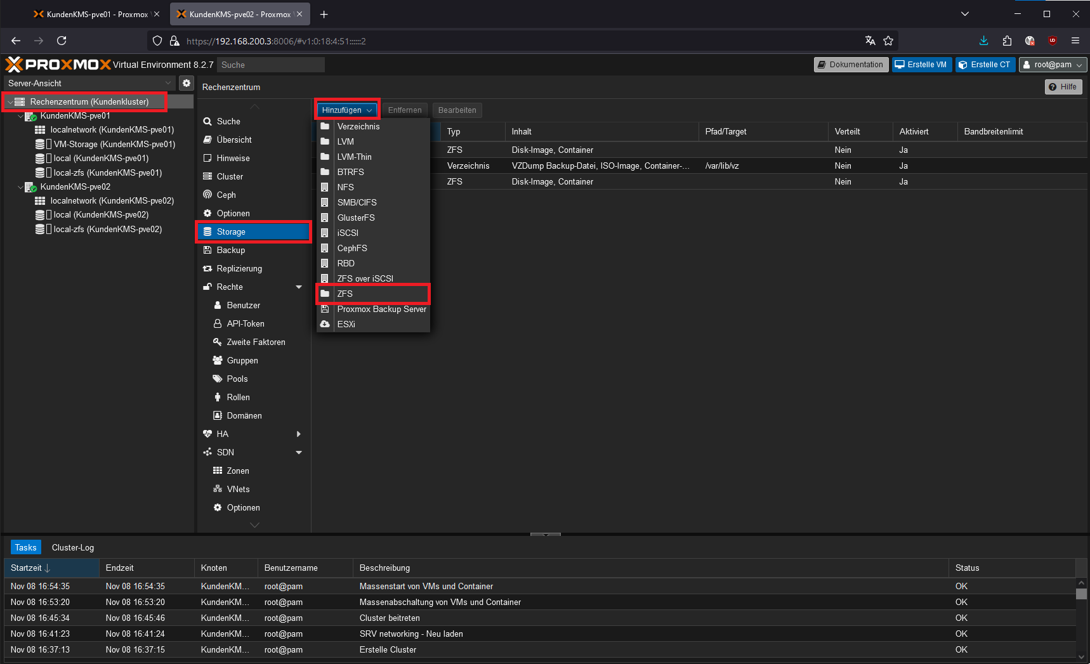Click the HA heartbeat icon
This screenshot has width=1090, height=664.
(207, 434)
